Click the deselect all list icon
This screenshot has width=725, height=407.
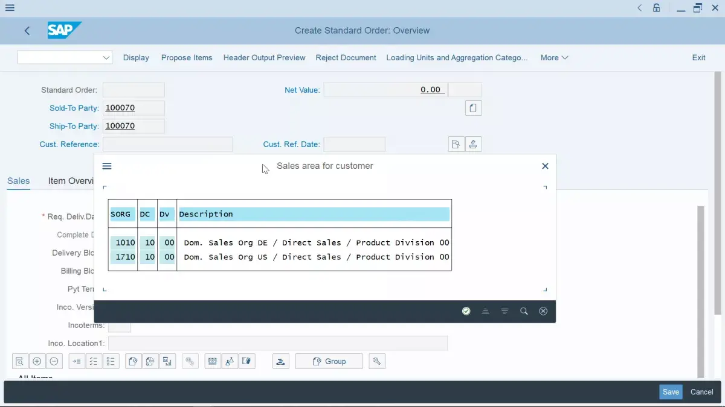tap(111, 361)
